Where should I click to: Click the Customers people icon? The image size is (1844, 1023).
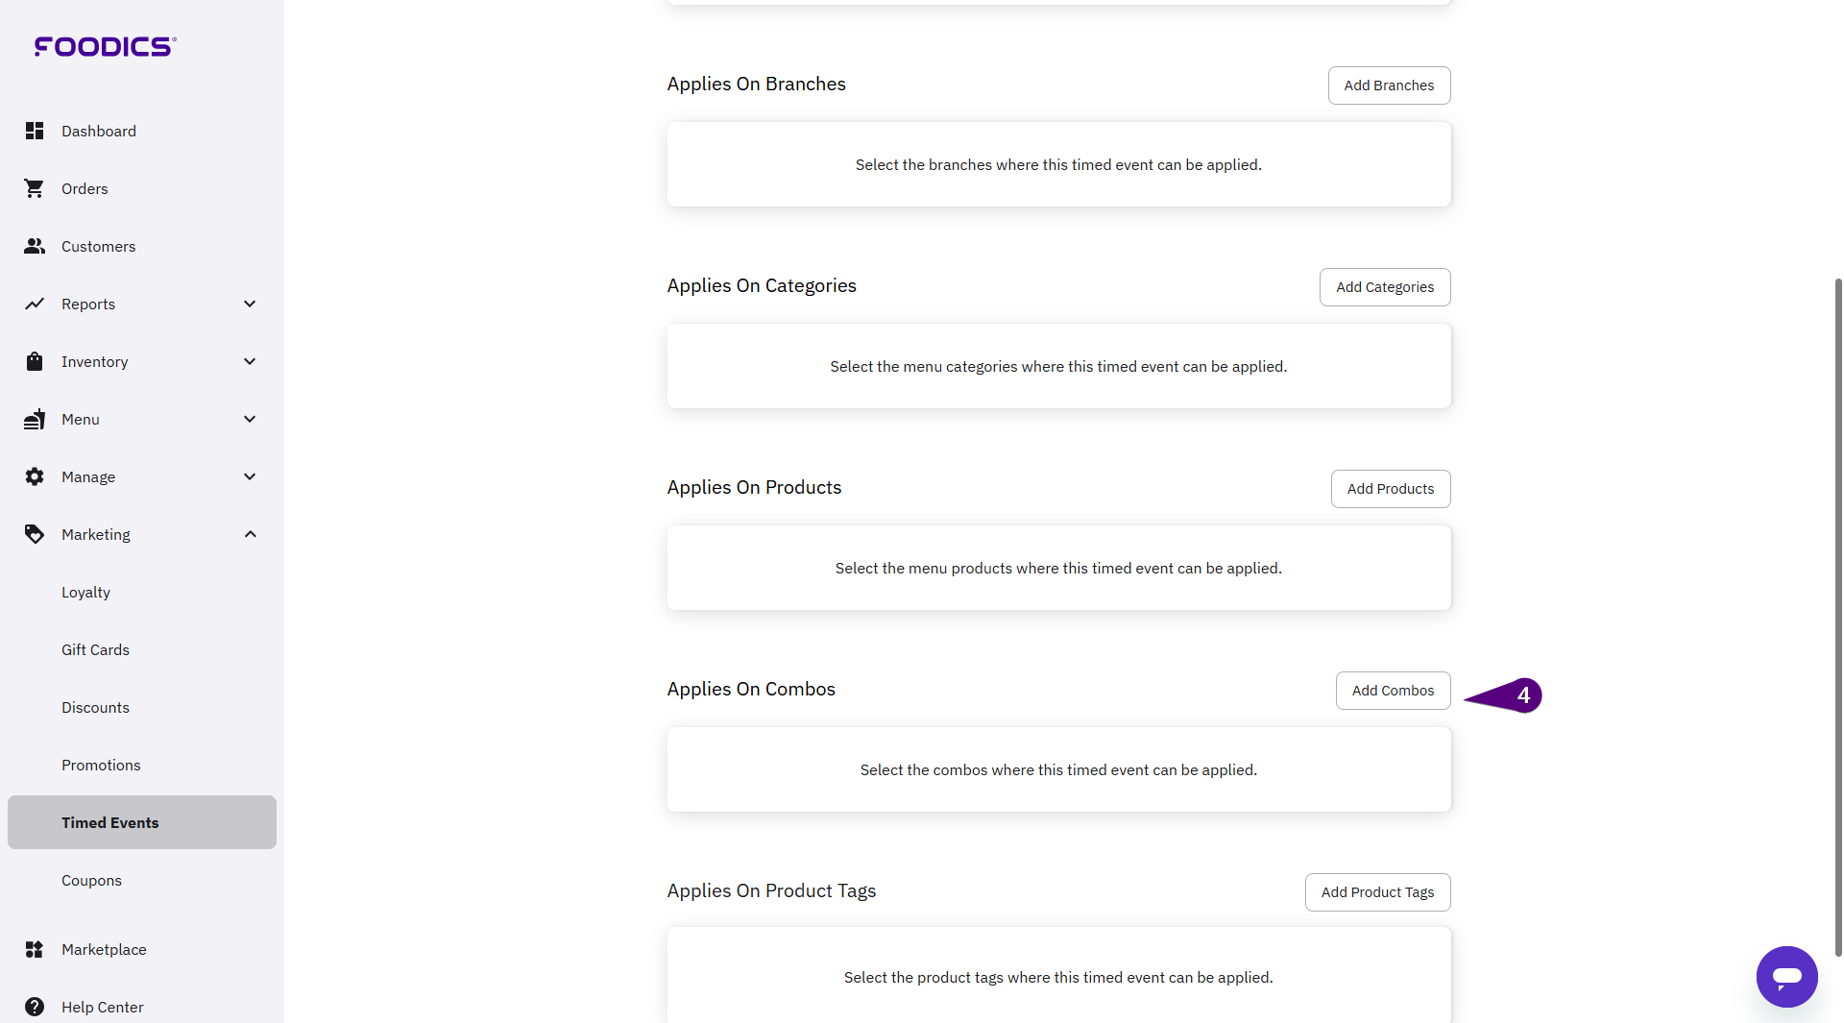pos(35,246)
